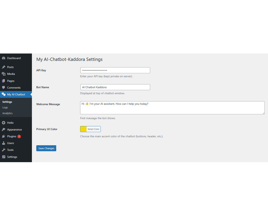Open Comments using the speech bubble icon

3,87
